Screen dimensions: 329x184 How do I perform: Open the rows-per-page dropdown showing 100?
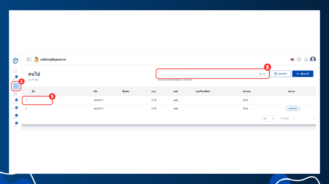(x=268, y=119)
